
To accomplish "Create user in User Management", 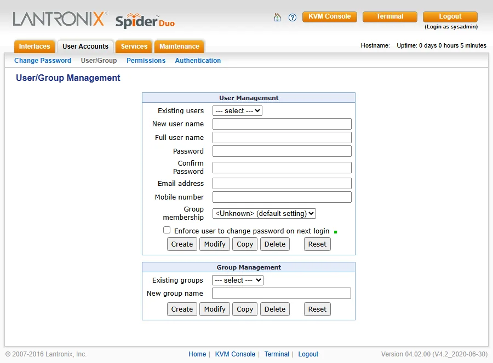I will [182, 244].
